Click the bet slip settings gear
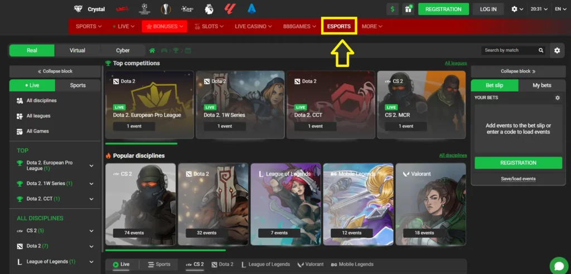The width and height of the screenshot is (571, 274). click(557, 97)
